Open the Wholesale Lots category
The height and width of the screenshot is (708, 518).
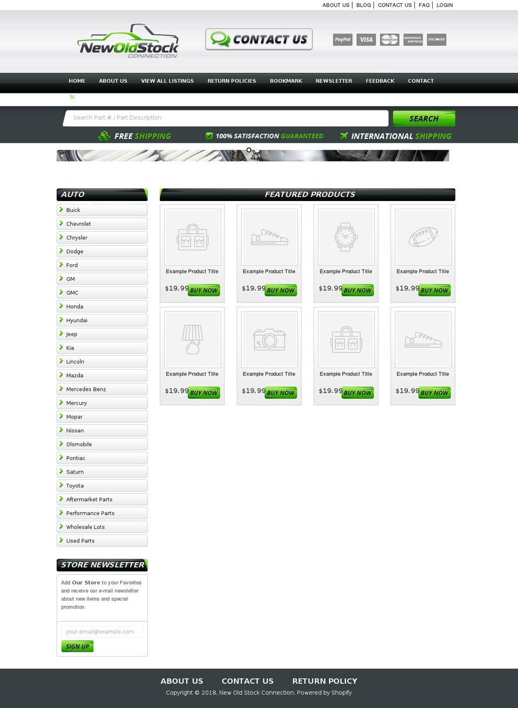tap(102, 527)
